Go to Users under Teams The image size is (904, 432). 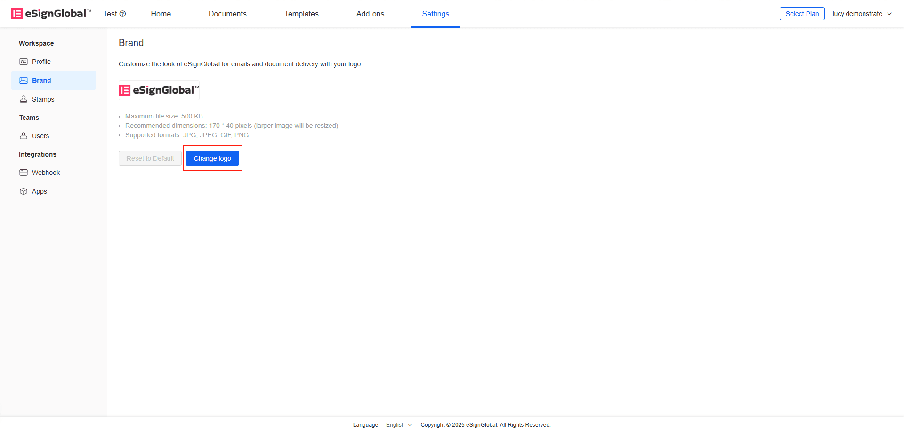(54, 136)
